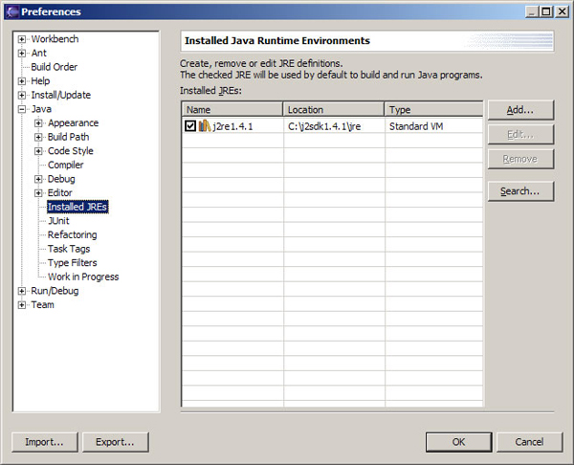The width and height of the screenshot is (574, 465).
Task: Open the Code Style preference page
Action: coord(71,151)
